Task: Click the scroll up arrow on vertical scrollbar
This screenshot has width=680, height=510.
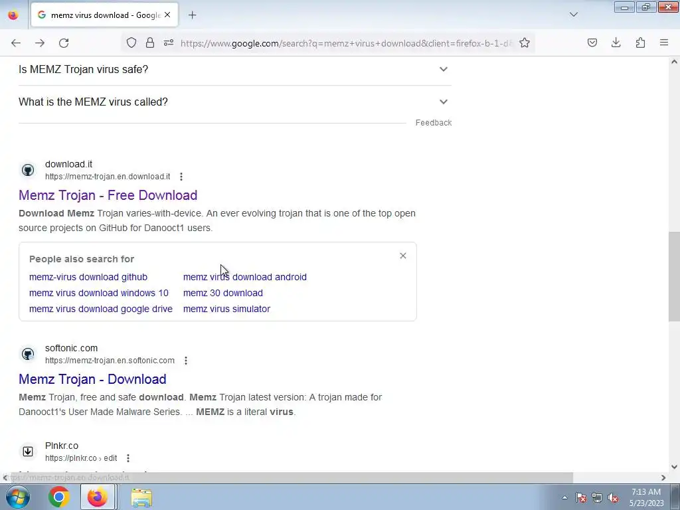Action: click(674, 62)
